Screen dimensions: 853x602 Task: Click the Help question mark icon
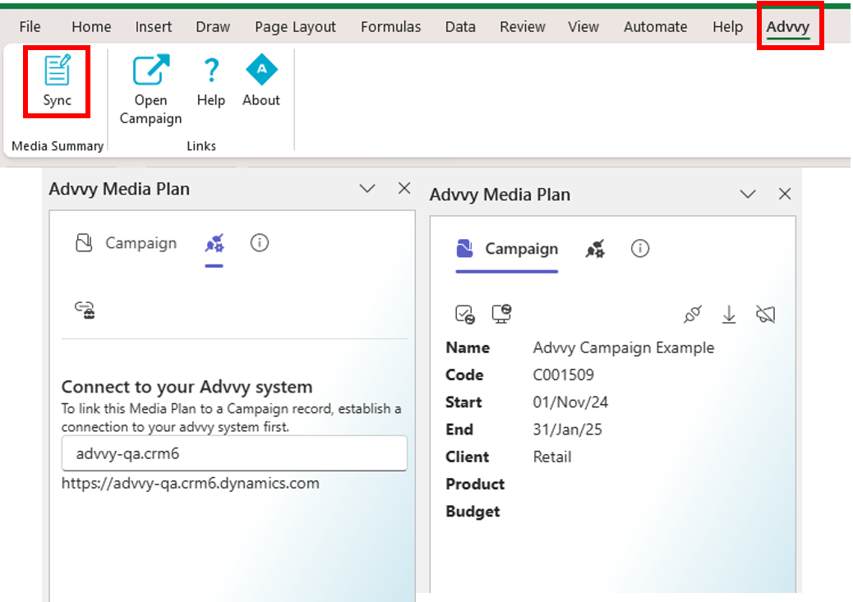point(210,82)
